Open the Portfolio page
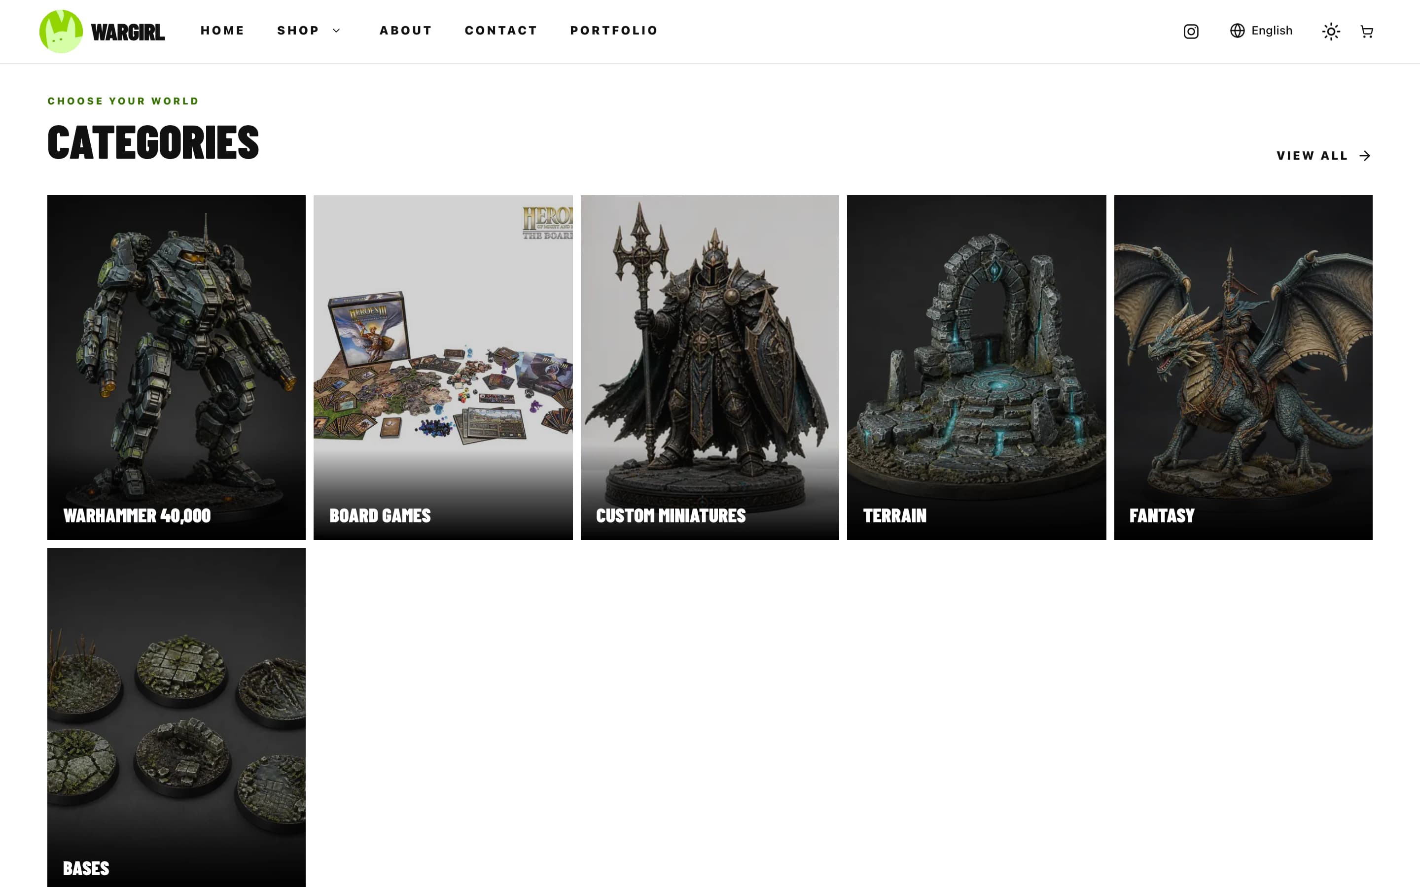The width and height of the screenshot is (1420, 887). (x=614, y=31)
